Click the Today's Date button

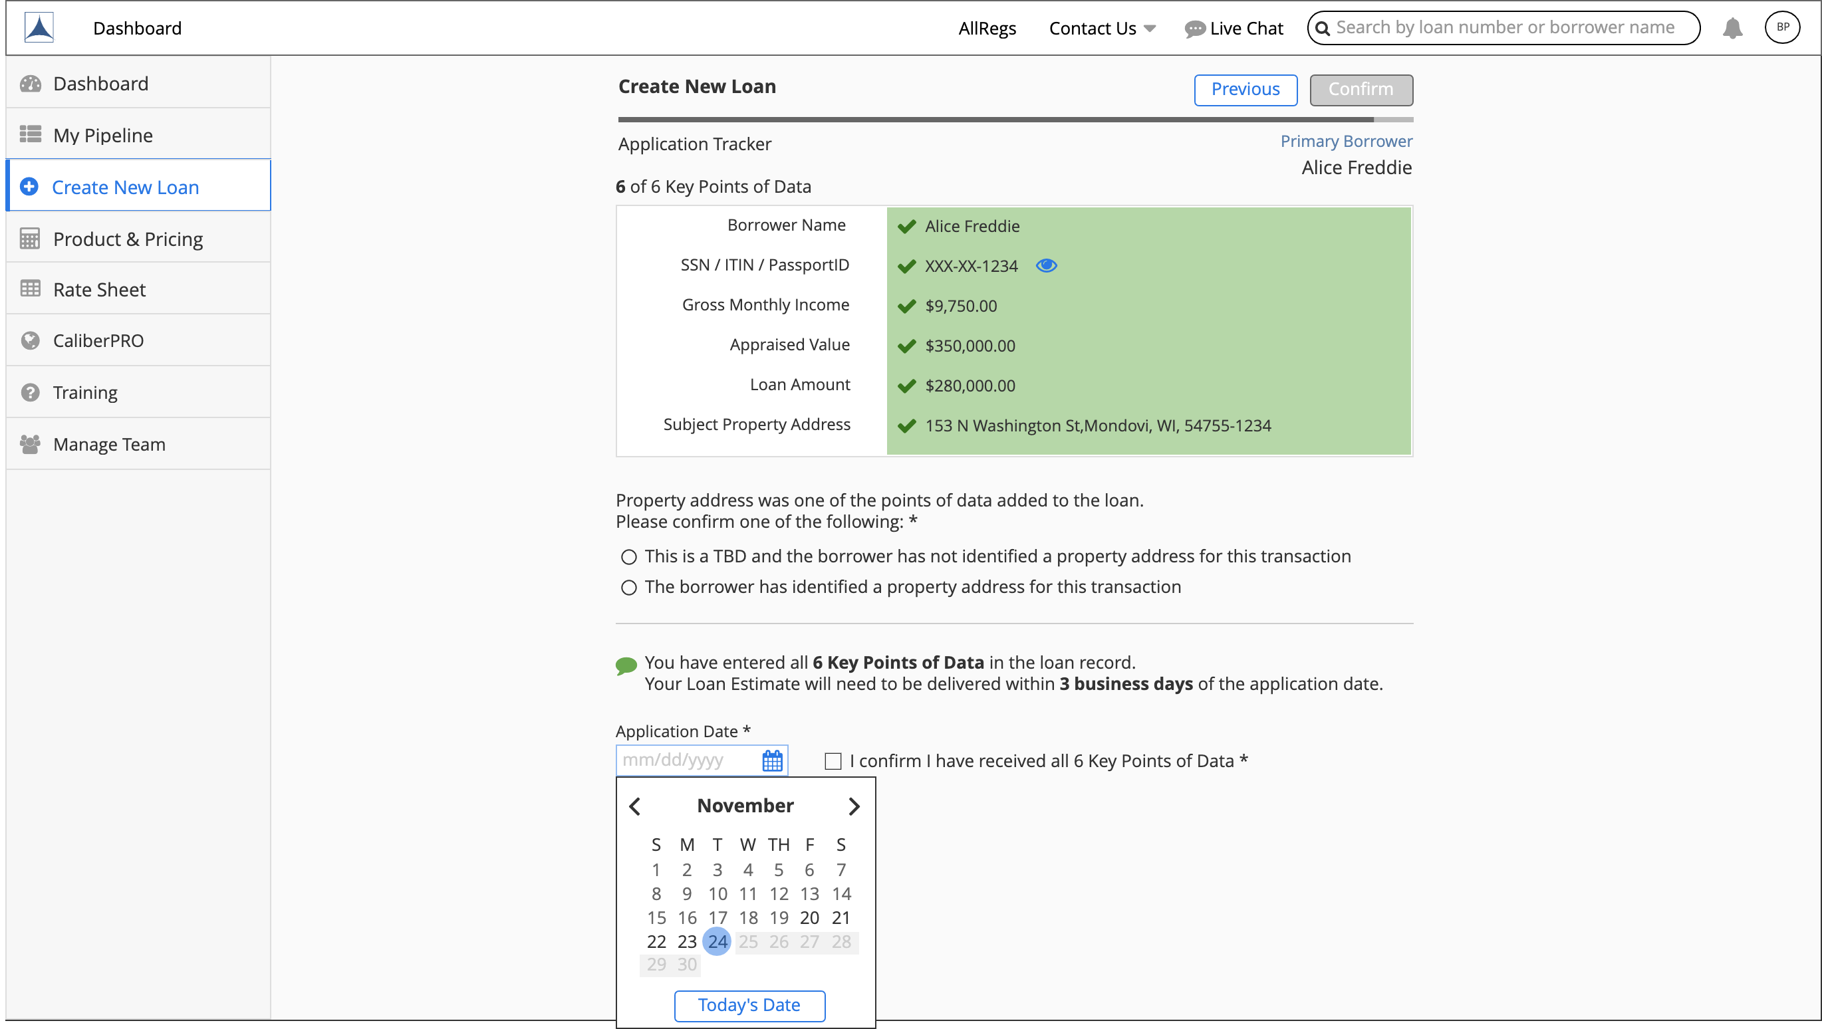(x=749, y=1005)
